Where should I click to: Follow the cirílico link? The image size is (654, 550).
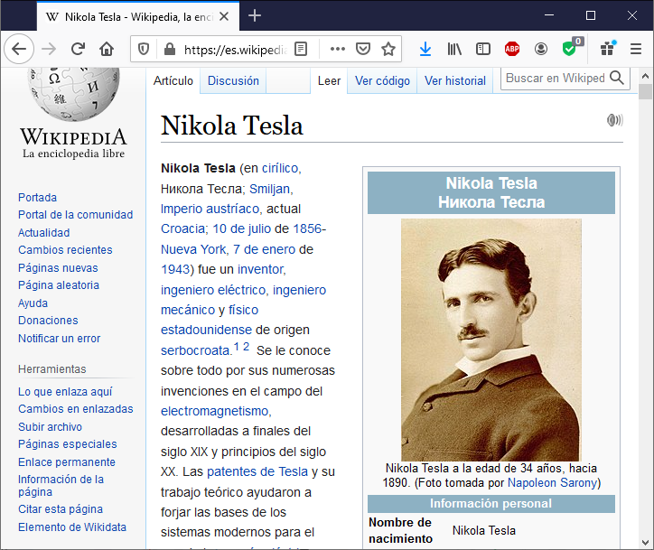[280, 168]
